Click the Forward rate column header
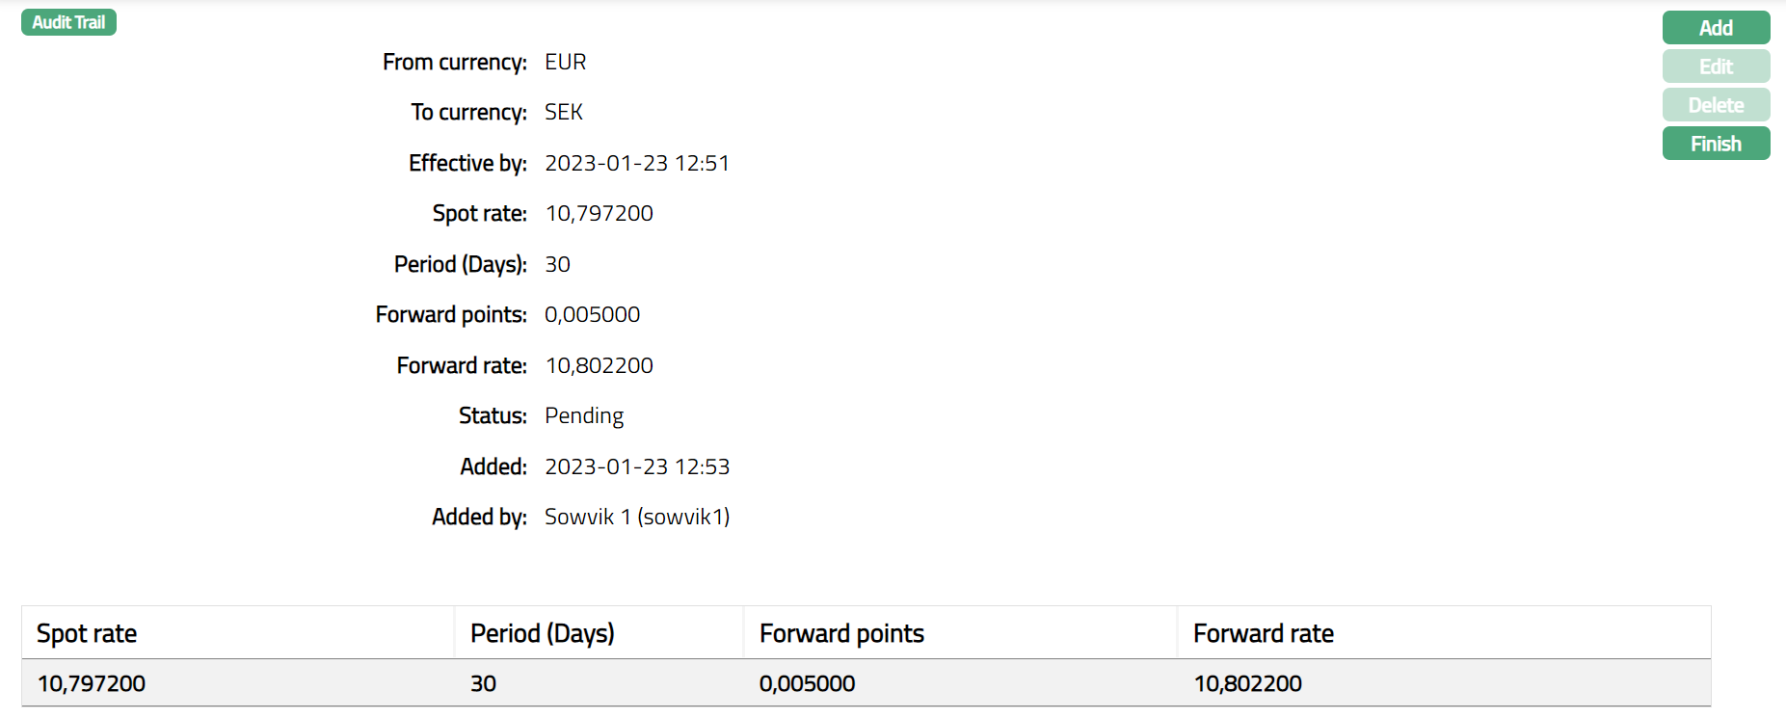 (x=1263, y=633)
